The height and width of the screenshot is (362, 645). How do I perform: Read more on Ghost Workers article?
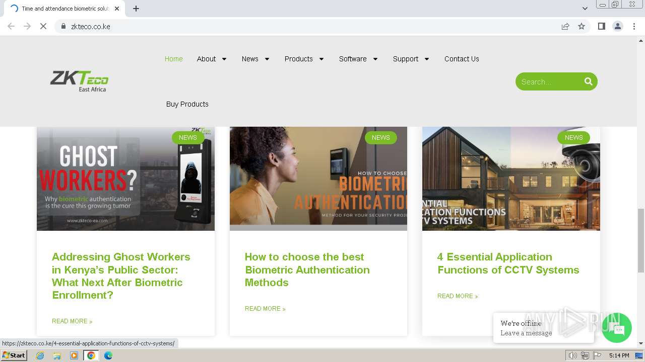point(72,321)
